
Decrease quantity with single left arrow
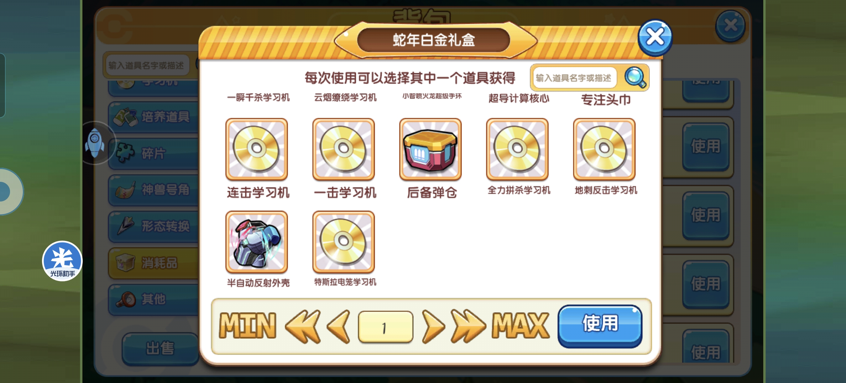point(339,327)
